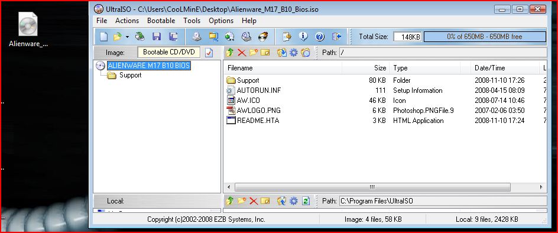Viewport: 558px width, 233px height.
Task: Click the gear icon in Local pane toolbar
Action: 294,201
